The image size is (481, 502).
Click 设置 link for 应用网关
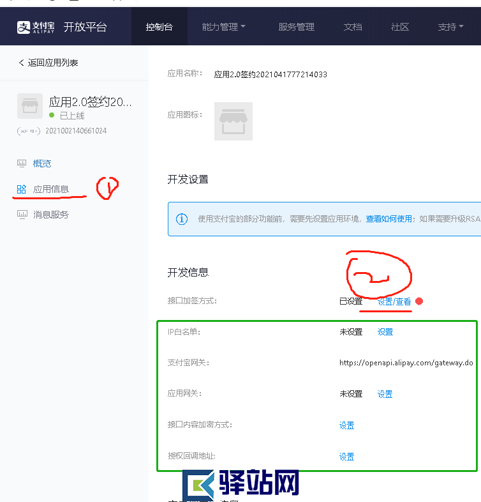pyautogui.click(x=385, y=394)
